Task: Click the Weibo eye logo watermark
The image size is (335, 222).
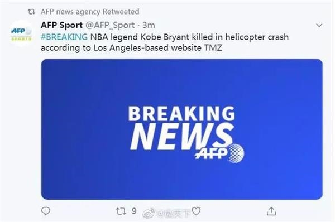Action: [x=149, y=213]
